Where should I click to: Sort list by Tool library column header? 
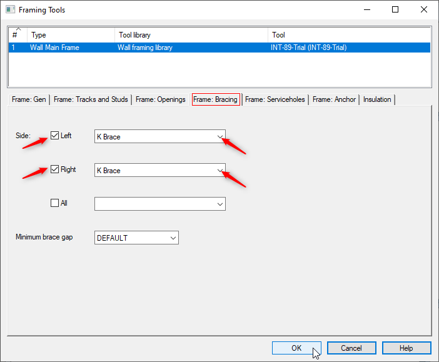pyautogui.click(x=191, y=35)
